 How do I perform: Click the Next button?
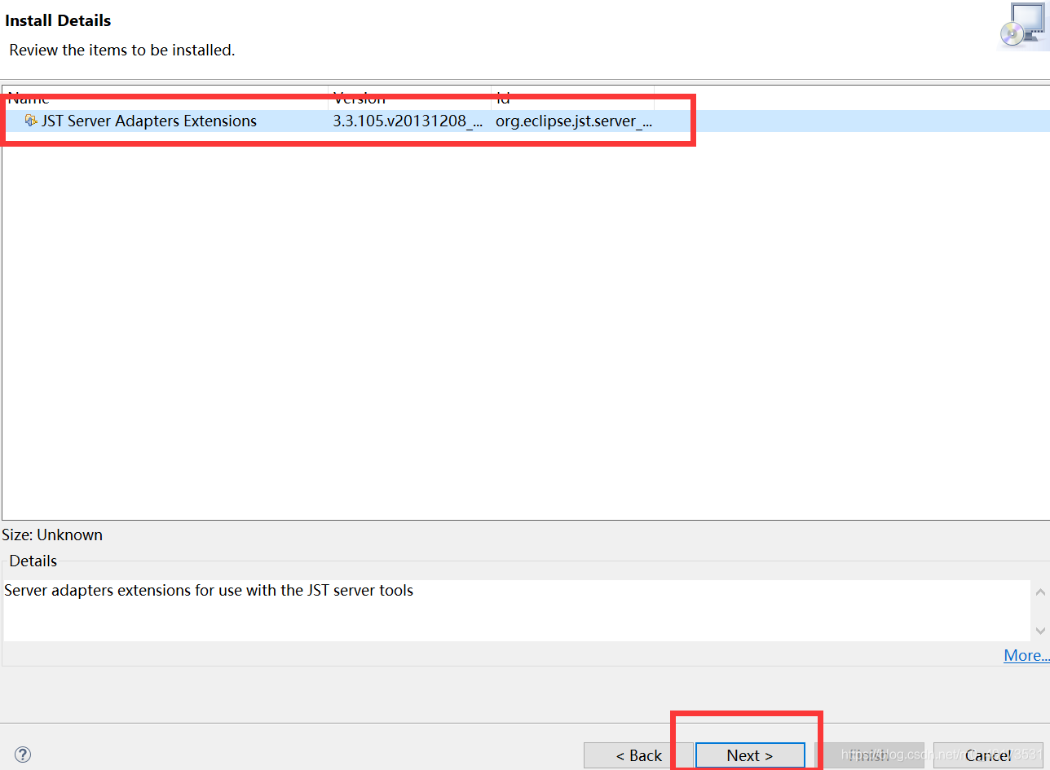[x=750, y=755]
